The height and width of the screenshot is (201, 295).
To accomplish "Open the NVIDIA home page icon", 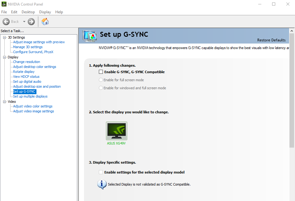I will tap(45, 22).
